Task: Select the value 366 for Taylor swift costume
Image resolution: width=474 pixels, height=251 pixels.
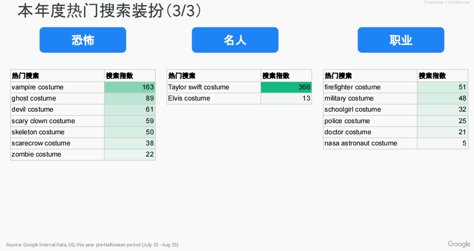Action: tap(286, 87)
